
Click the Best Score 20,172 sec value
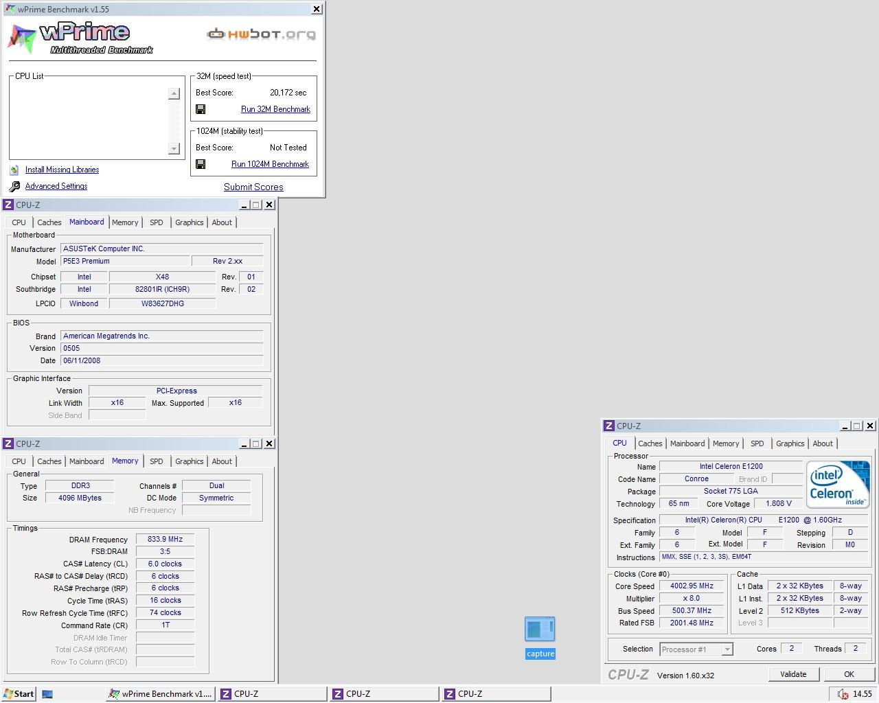point(288,93)
